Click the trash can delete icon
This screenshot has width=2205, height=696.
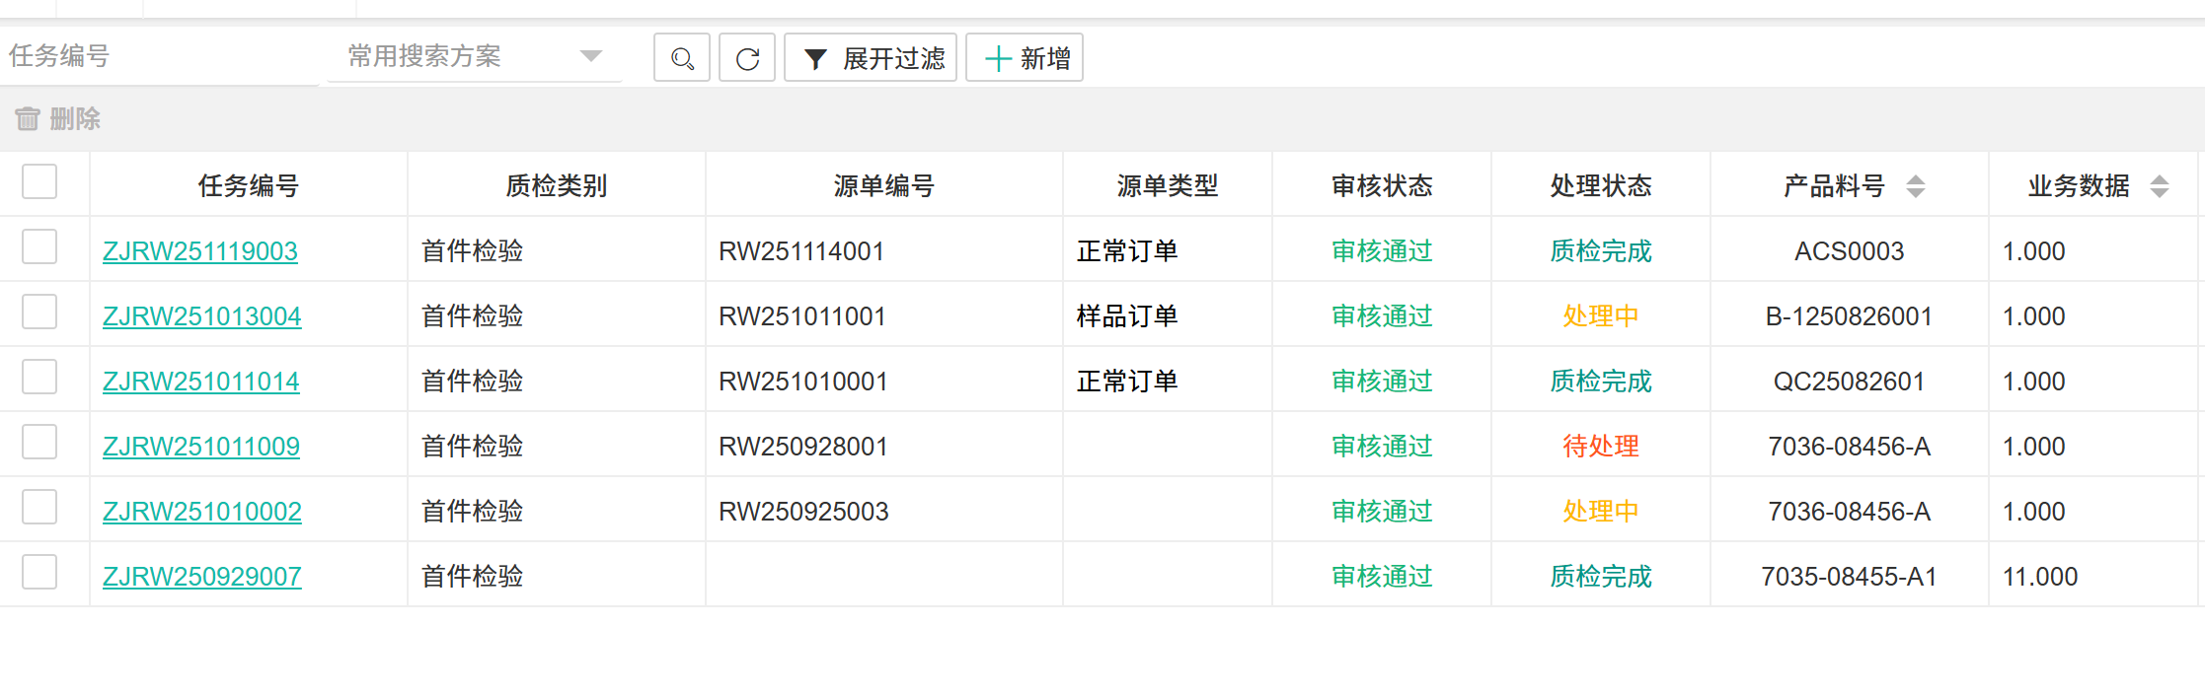pos(28,119)
